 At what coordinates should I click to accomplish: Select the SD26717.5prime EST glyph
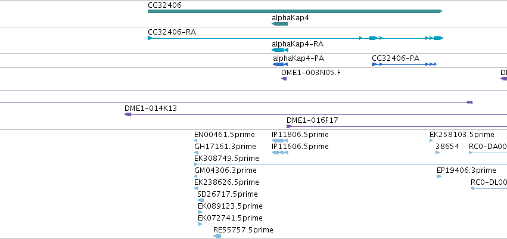[201, 200]
